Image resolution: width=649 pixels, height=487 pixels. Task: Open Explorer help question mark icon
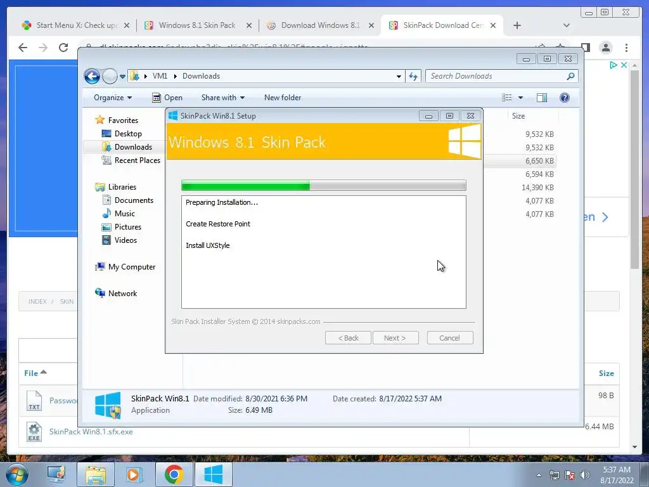[x=565, y=98]
